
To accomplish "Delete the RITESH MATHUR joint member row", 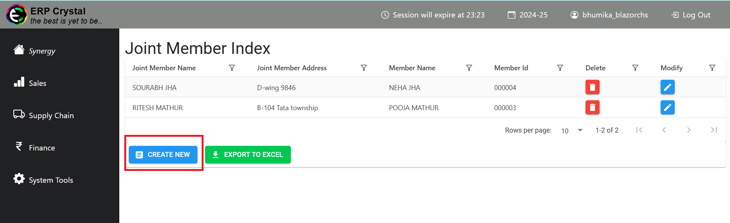I will click(x=592, y=108).
